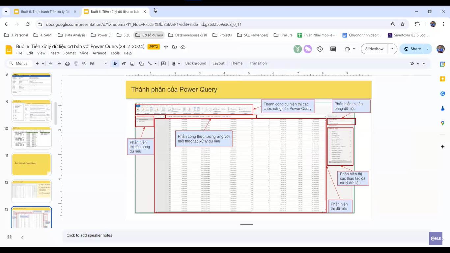450x253 pixels.
Task: Activate the Paint format tool
Action: (76, 64)
